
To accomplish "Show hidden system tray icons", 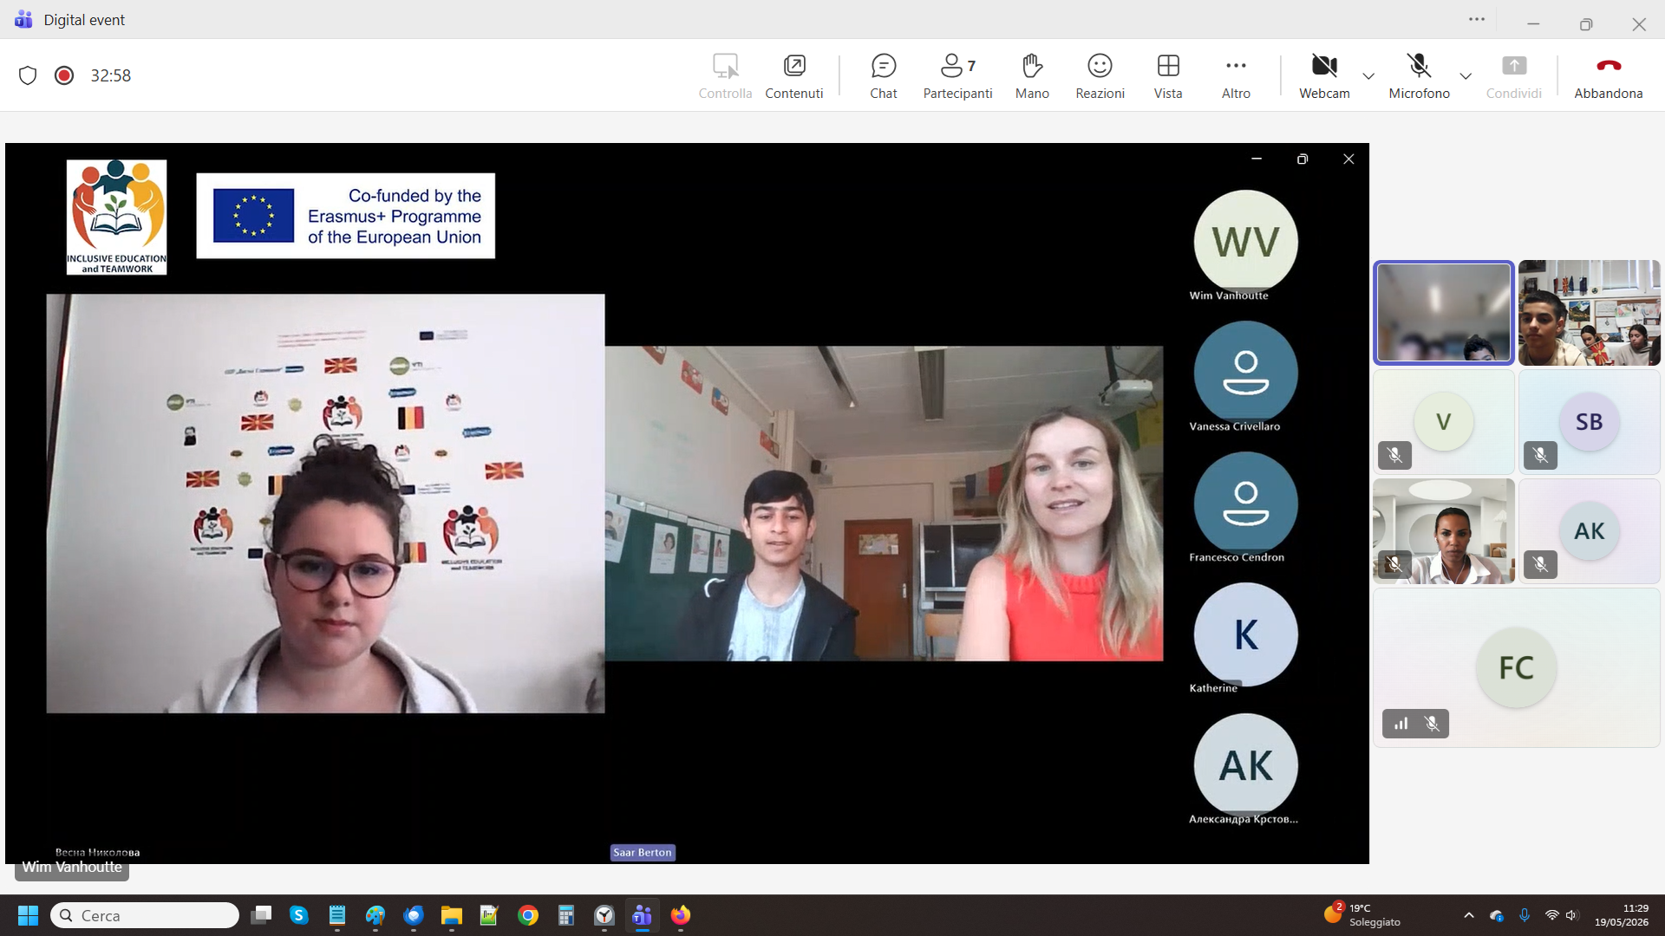I will click(x=1468, y=915).
